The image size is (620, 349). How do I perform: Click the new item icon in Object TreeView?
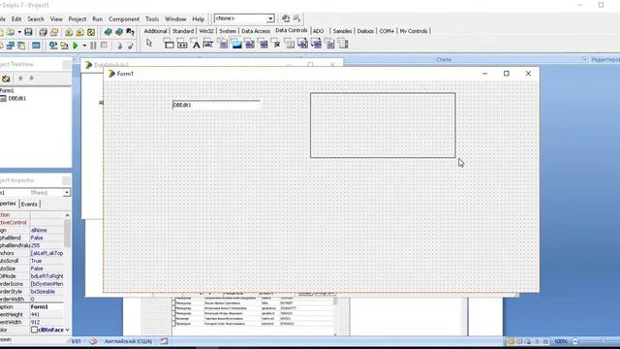[6, 79]
